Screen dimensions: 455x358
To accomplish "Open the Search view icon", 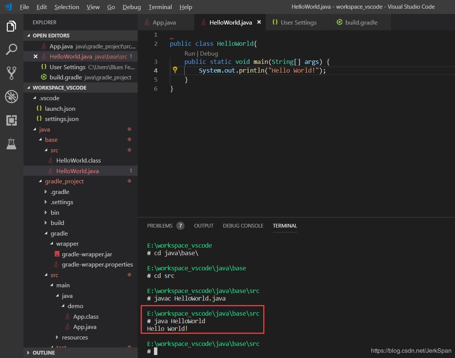I will click(x=11, y=49).
